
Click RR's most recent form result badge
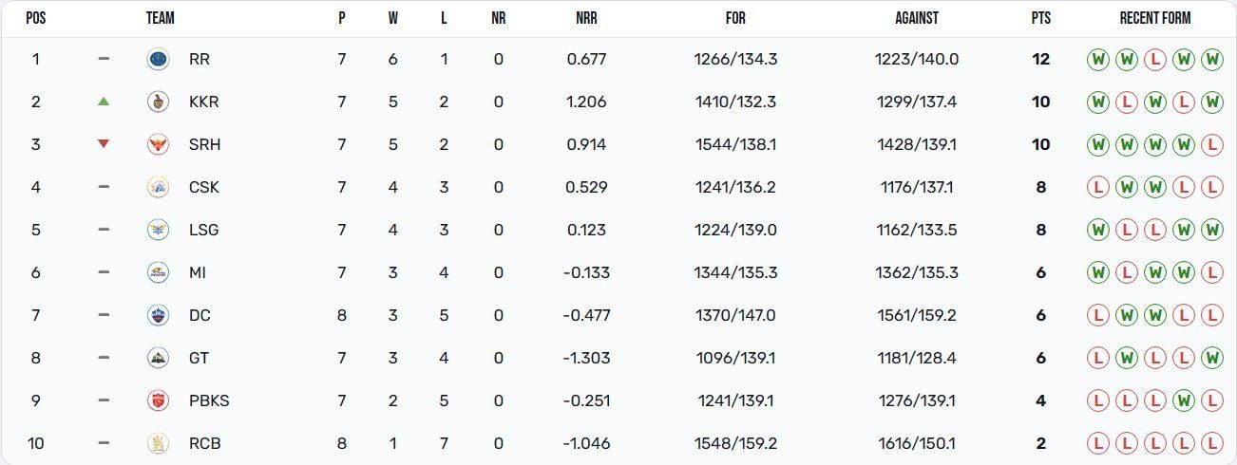1211,59
